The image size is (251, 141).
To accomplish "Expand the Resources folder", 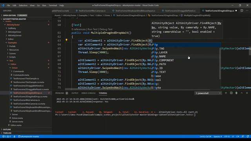I will [14, 50].
